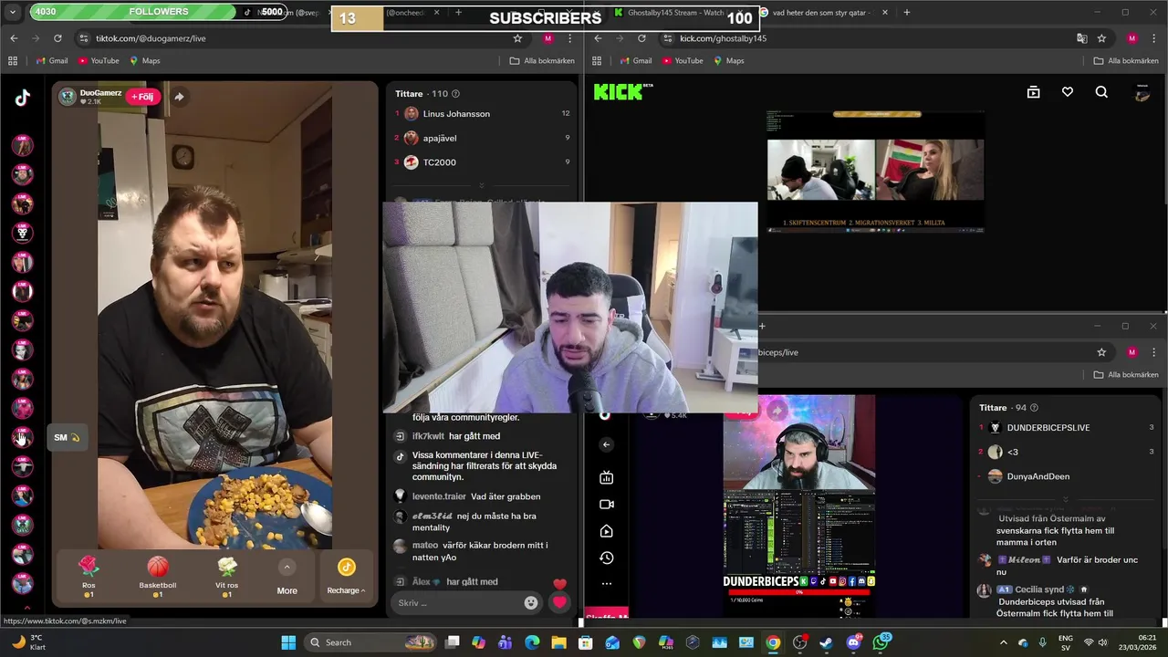Open Windows Start menu

point(288,642)
